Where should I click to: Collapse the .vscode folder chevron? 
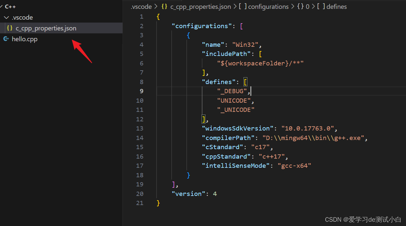coord(6,17)
